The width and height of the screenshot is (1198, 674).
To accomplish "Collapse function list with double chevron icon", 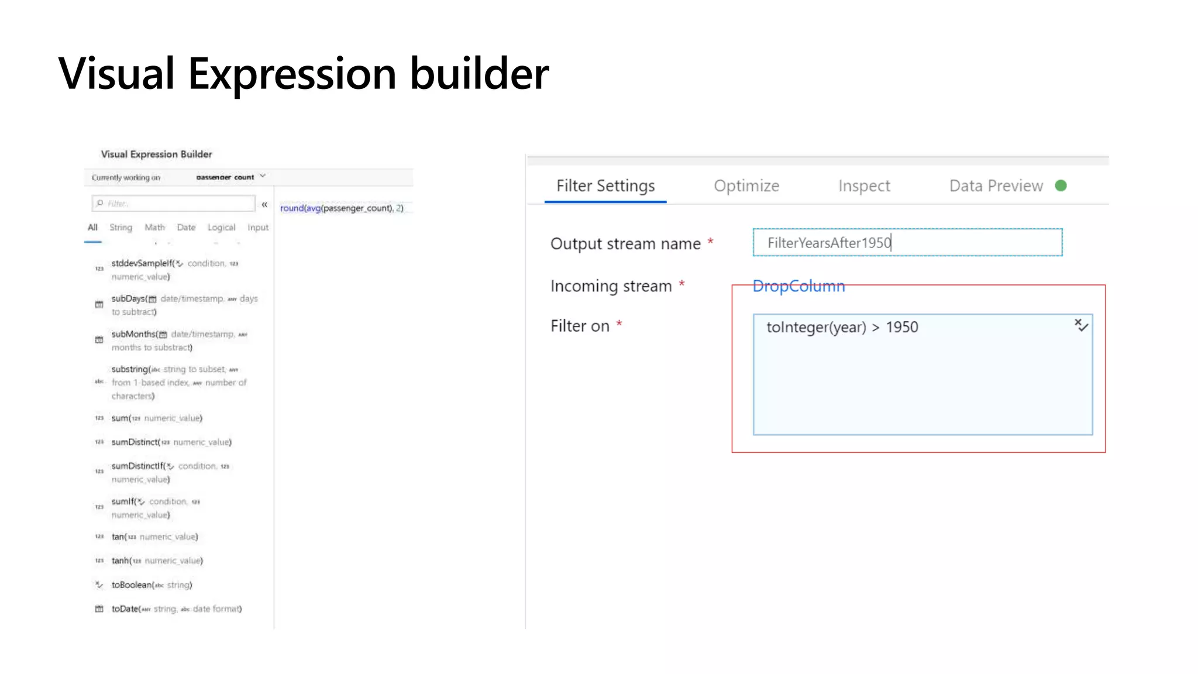I will (x=264, y=204).
